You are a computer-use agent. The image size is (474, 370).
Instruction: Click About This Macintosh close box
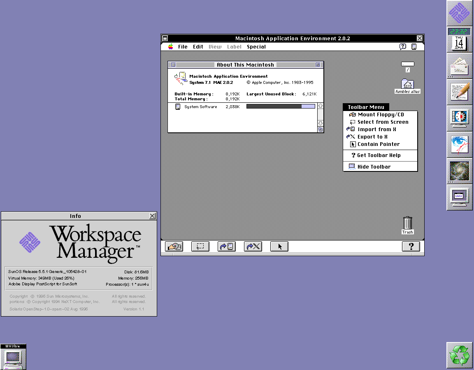pos(173,65)
